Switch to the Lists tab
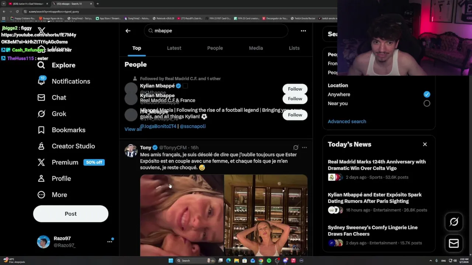This screenshot has width=472, height=265. click(294, 48)
